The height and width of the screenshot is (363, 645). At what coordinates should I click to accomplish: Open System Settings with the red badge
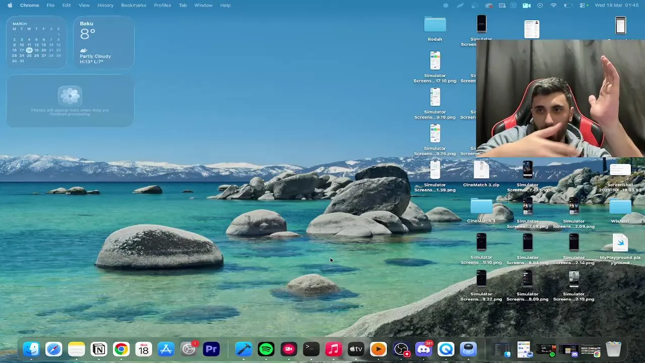pyautogui.click(x=188, y=349)
